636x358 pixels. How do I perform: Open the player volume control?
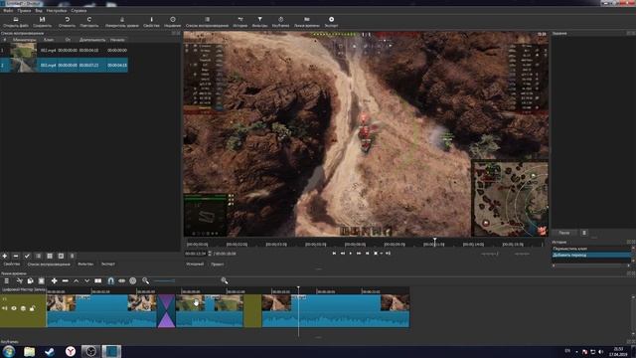click(389, 254)
